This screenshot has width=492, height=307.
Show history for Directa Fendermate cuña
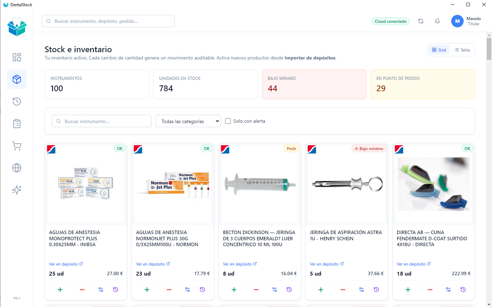(463, 290)
